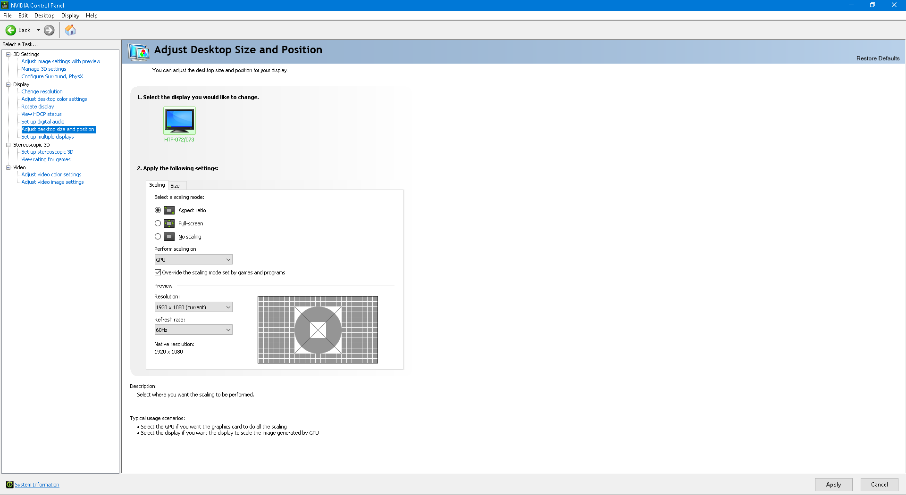Screen dimensions: 906x495
Task: Click the Forward arrow icon
Action: pos(49,30)
